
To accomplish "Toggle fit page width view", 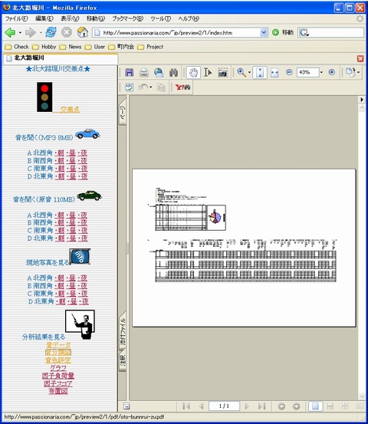I will coord(274,73).
